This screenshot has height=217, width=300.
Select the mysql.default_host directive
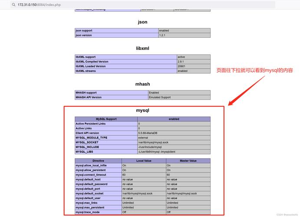pyautogui.click(x=88, y=180)
